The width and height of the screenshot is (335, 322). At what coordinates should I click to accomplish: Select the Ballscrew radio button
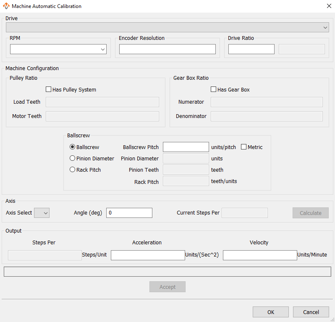[73, 147]
